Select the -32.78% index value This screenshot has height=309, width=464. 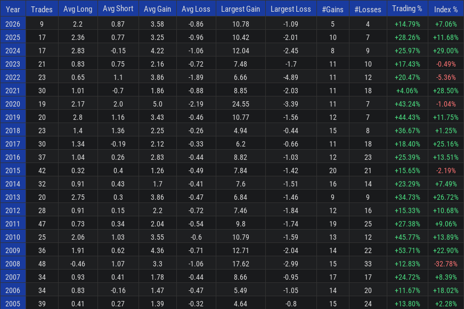pyautogui.click(x=446, y=264)
